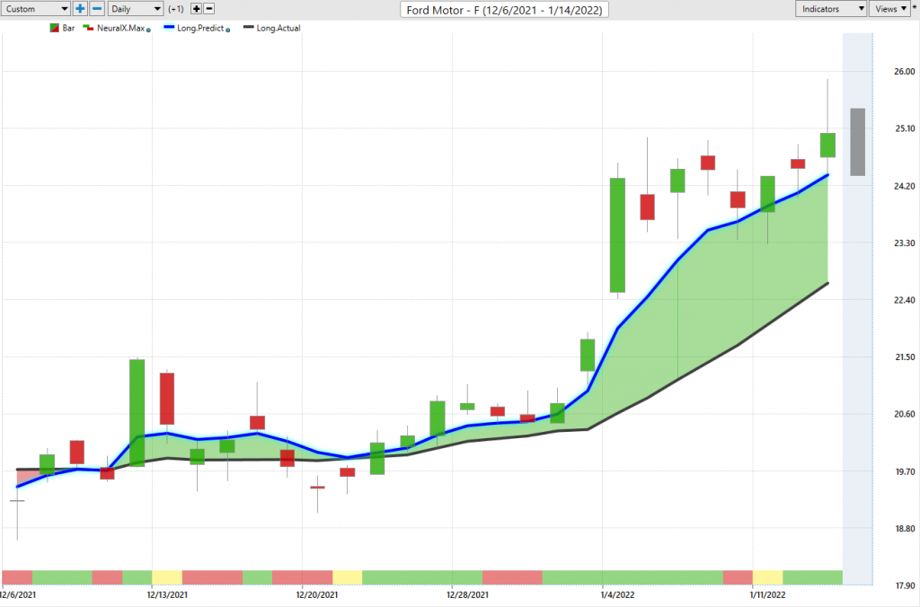Click the 18.80 price axis label

(x=904, y=528)
